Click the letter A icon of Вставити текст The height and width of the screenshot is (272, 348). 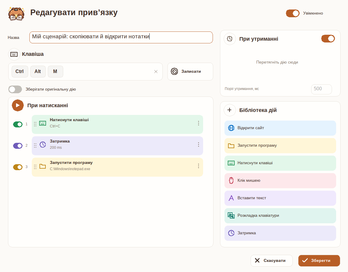coord(231,198)
